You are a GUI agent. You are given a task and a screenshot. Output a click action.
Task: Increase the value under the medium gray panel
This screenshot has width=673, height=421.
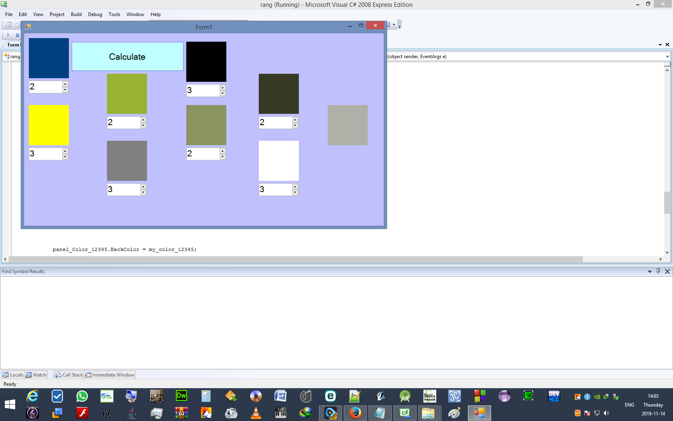click(143, 187)
